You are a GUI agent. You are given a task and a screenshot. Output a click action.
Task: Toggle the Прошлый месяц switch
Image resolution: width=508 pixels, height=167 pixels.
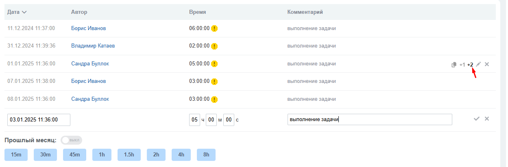coord(71,140)
